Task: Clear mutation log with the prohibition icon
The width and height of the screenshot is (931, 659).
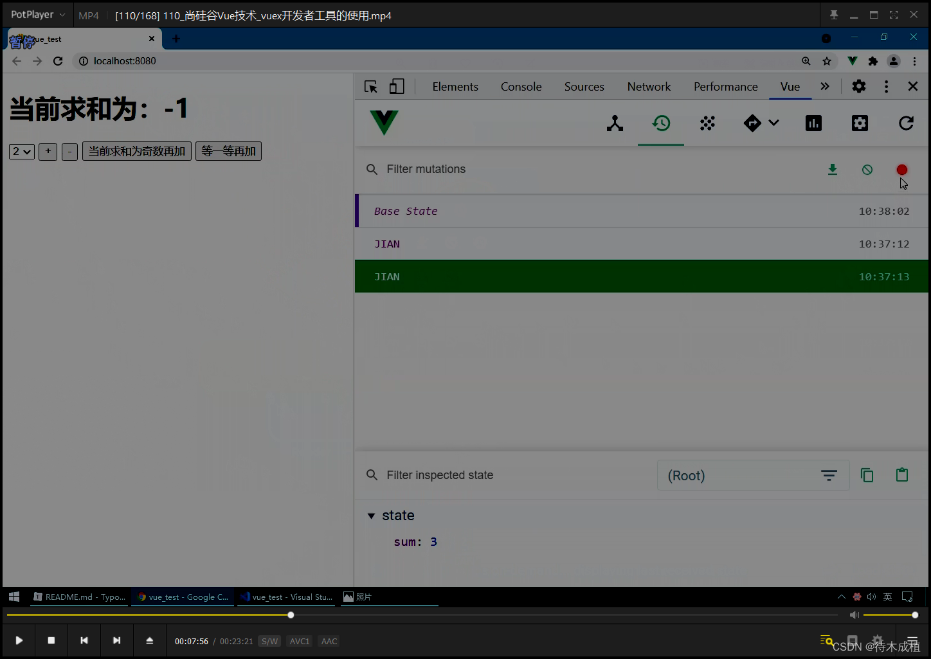Action: coord(867,169)
